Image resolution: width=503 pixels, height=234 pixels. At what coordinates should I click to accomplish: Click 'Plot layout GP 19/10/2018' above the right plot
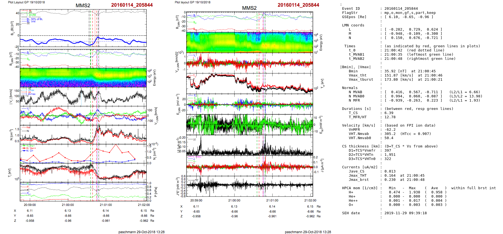[193, 2]
